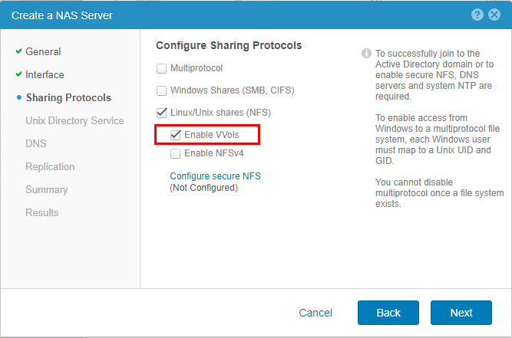
Task: Close the Create a NAS Server dialog
Action: [x=494, y=15]
